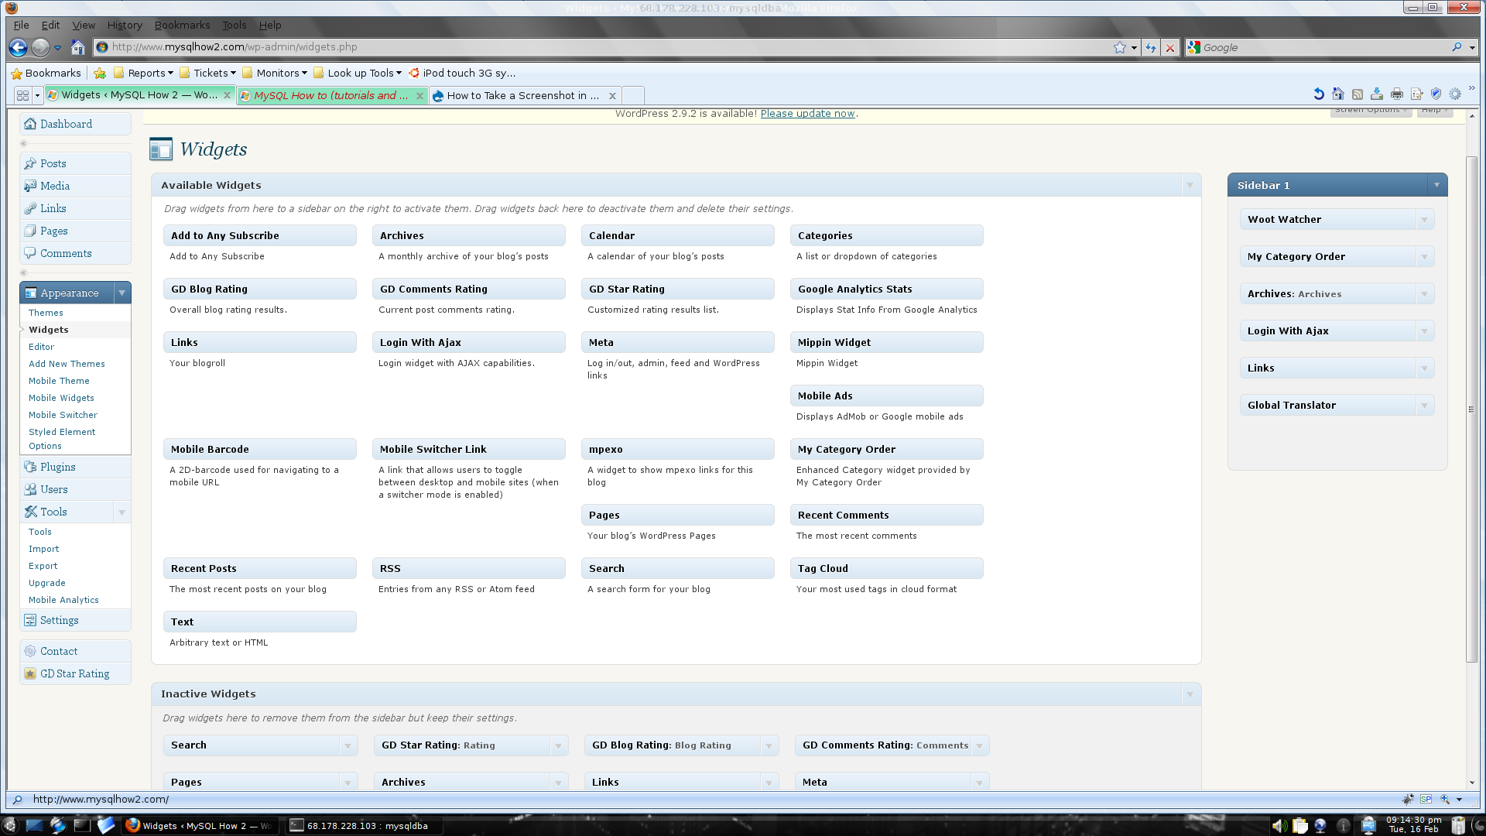This screenshot has width=1486, height=836.
Task: Click the Please update now link
Action: [x=807, y=113]
